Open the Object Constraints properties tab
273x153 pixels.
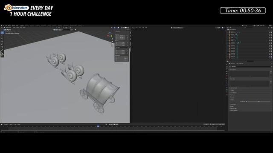227,88
